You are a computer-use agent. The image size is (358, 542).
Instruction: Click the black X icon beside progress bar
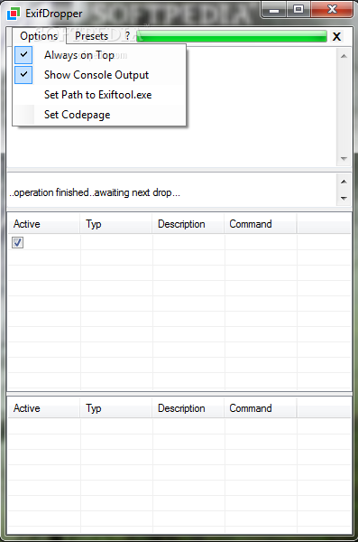coord(336,36)
